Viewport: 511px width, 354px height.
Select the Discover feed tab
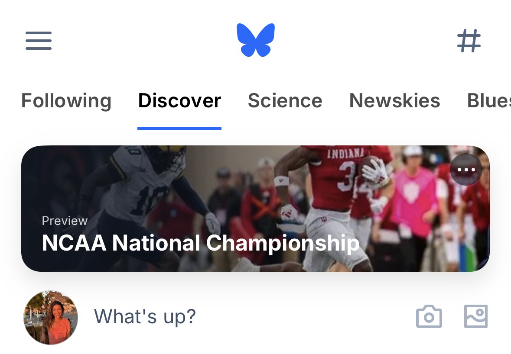(x=179, y=101)
